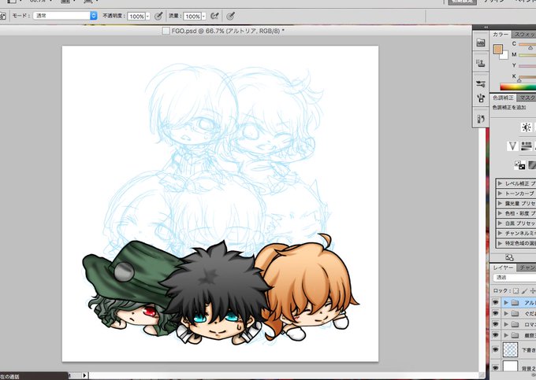Expand the アルトリア layer group
The height and width of the screenshot is (380, 536).
pyautogui.click(x=506, y=303)
